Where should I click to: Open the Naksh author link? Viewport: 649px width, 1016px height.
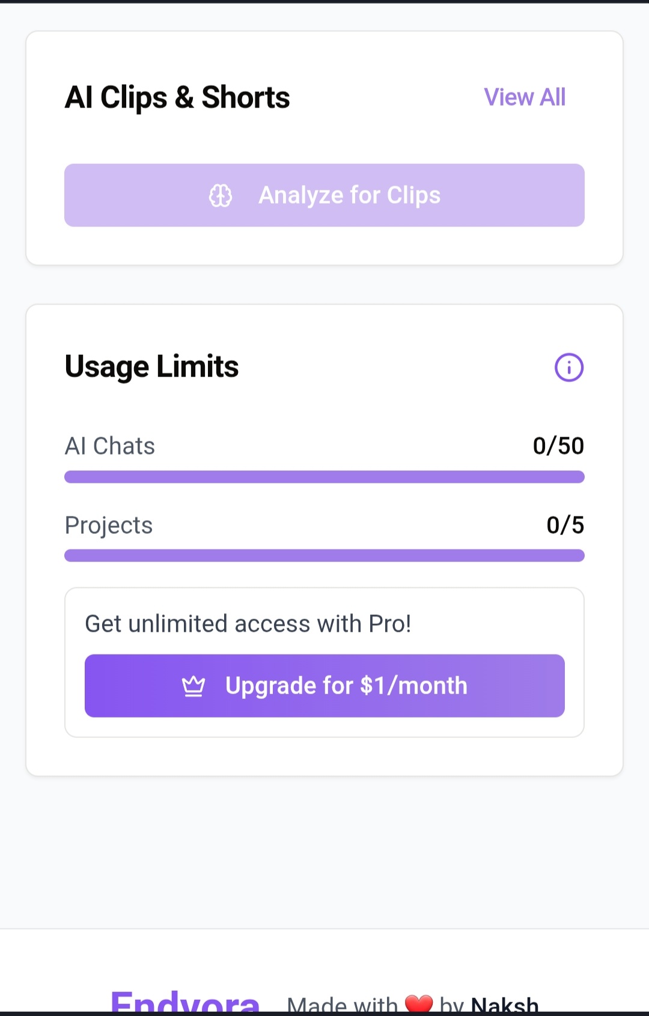pos(505,1005)
